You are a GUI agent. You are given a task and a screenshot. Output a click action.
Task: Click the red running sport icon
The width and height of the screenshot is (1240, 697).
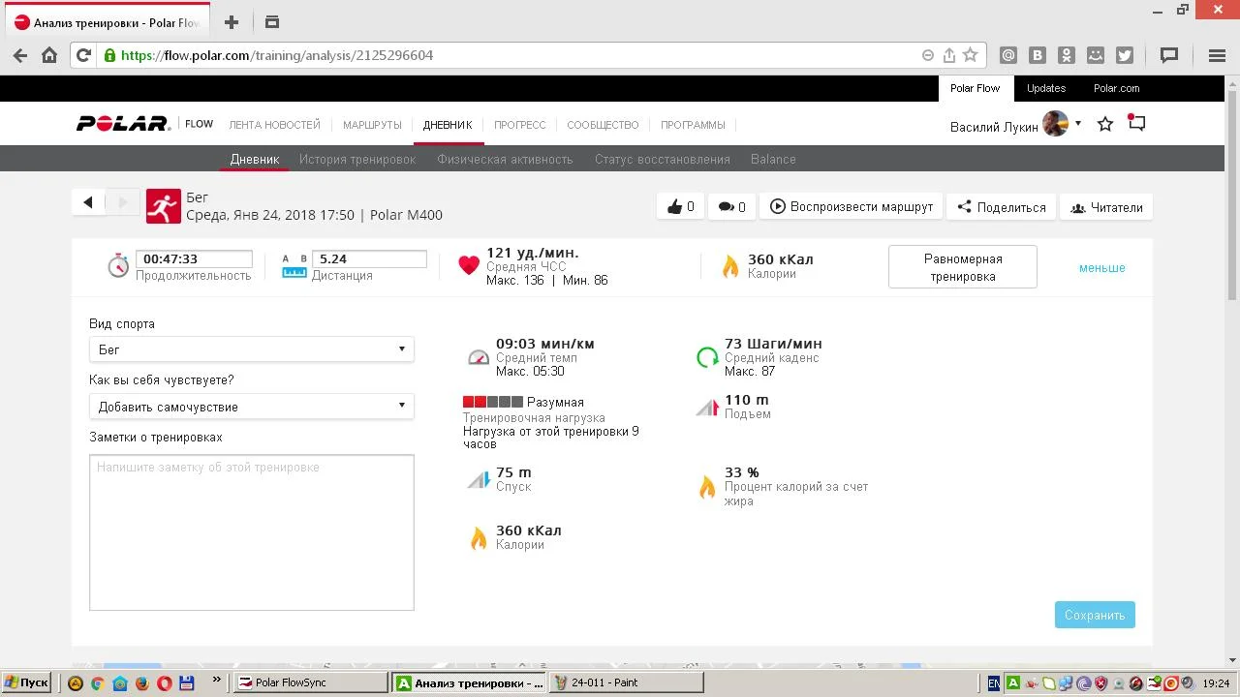[x=164, y=206]
